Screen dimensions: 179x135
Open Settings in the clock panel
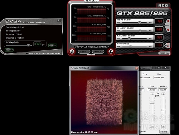[164, 131]
